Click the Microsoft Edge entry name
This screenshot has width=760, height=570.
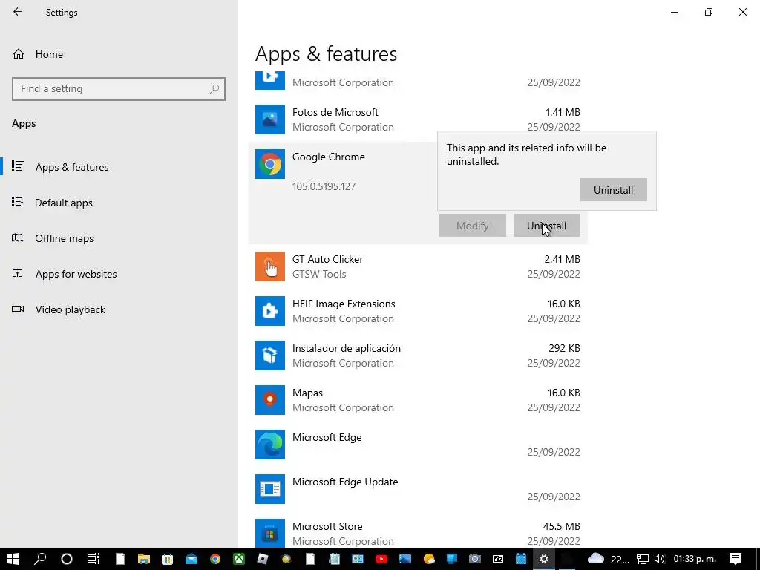point(327,437)
